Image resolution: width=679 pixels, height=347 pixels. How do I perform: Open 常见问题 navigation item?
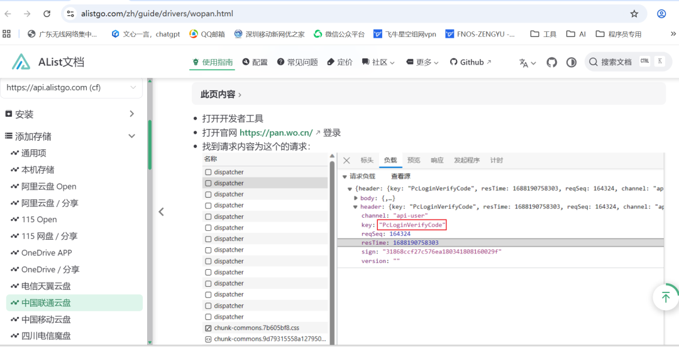[297, 62]
